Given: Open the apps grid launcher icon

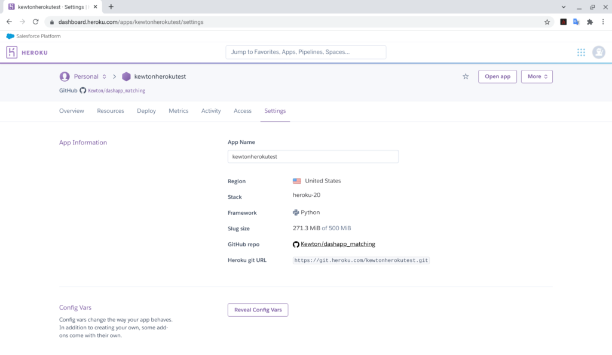Looking at the screenshot, I should coord(581,53).
